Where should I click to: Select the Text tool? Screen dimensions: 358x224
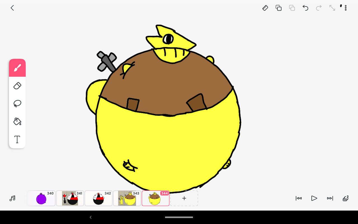click(17, 139)
